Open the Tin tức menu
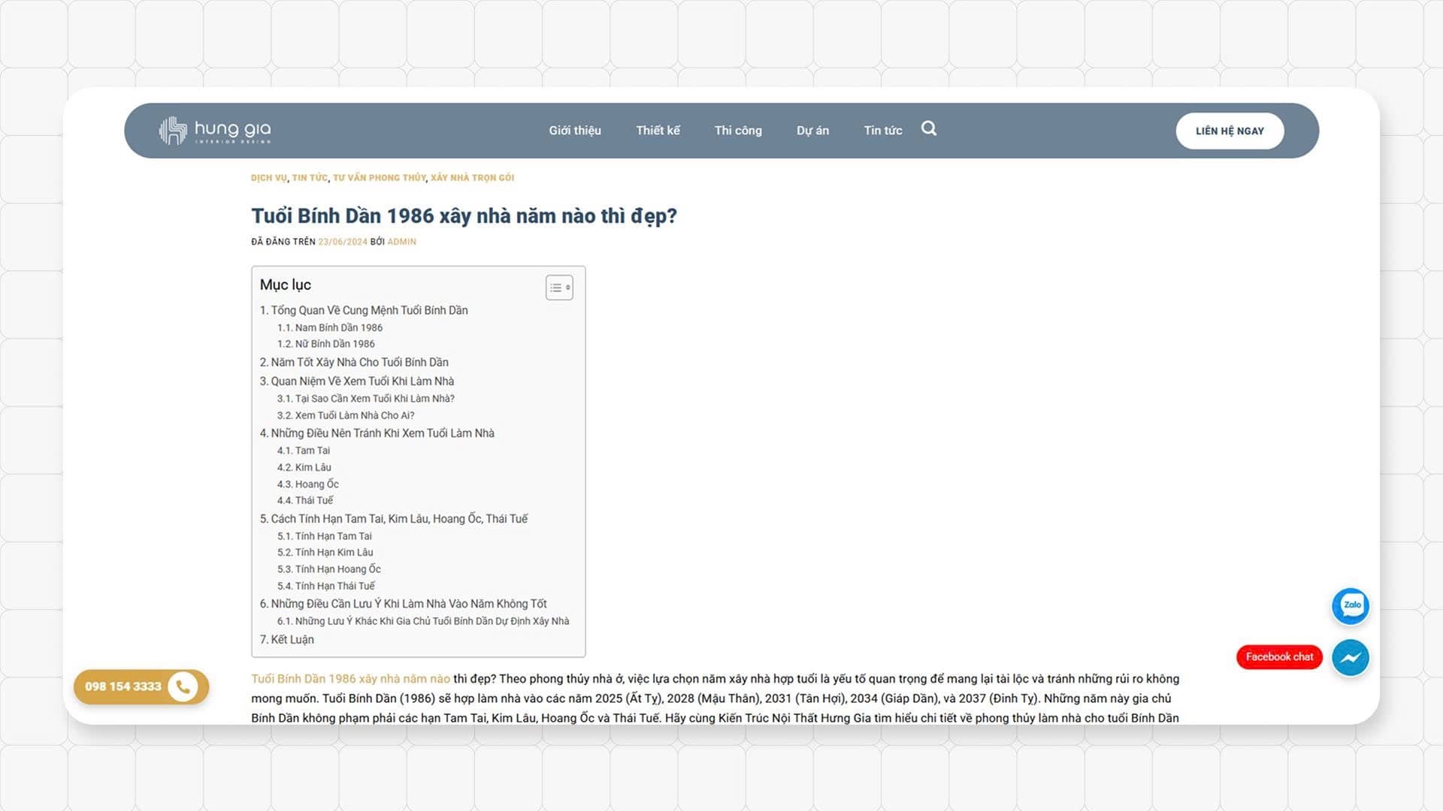This screenshot has width=1443, height=811. (882, 131)
